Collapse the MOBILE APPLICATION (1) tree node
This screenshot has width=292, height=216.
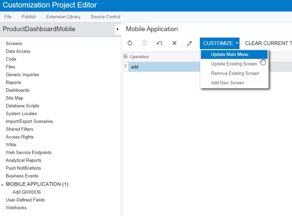(x=3, y=185)
